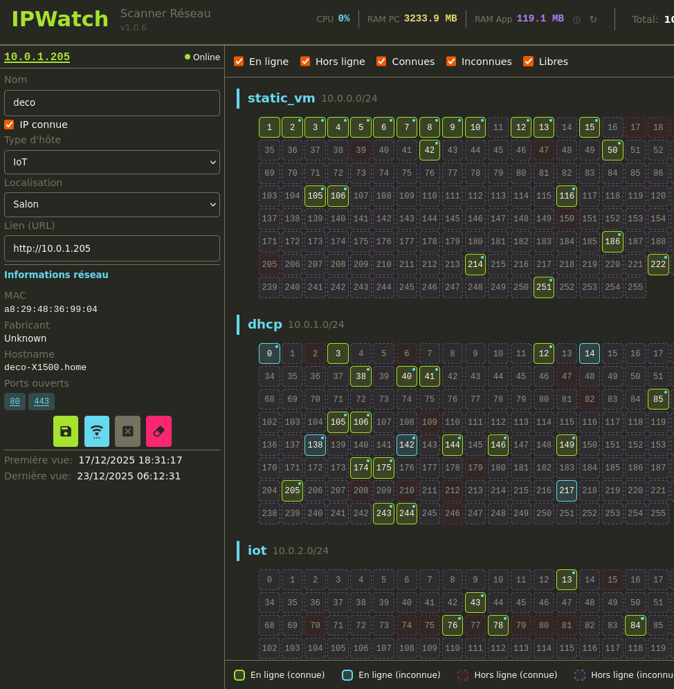This screenshot has height=689, width=674.
Task: Toggle the 'Hors ligne' filter checkbox
Action: 305,62
